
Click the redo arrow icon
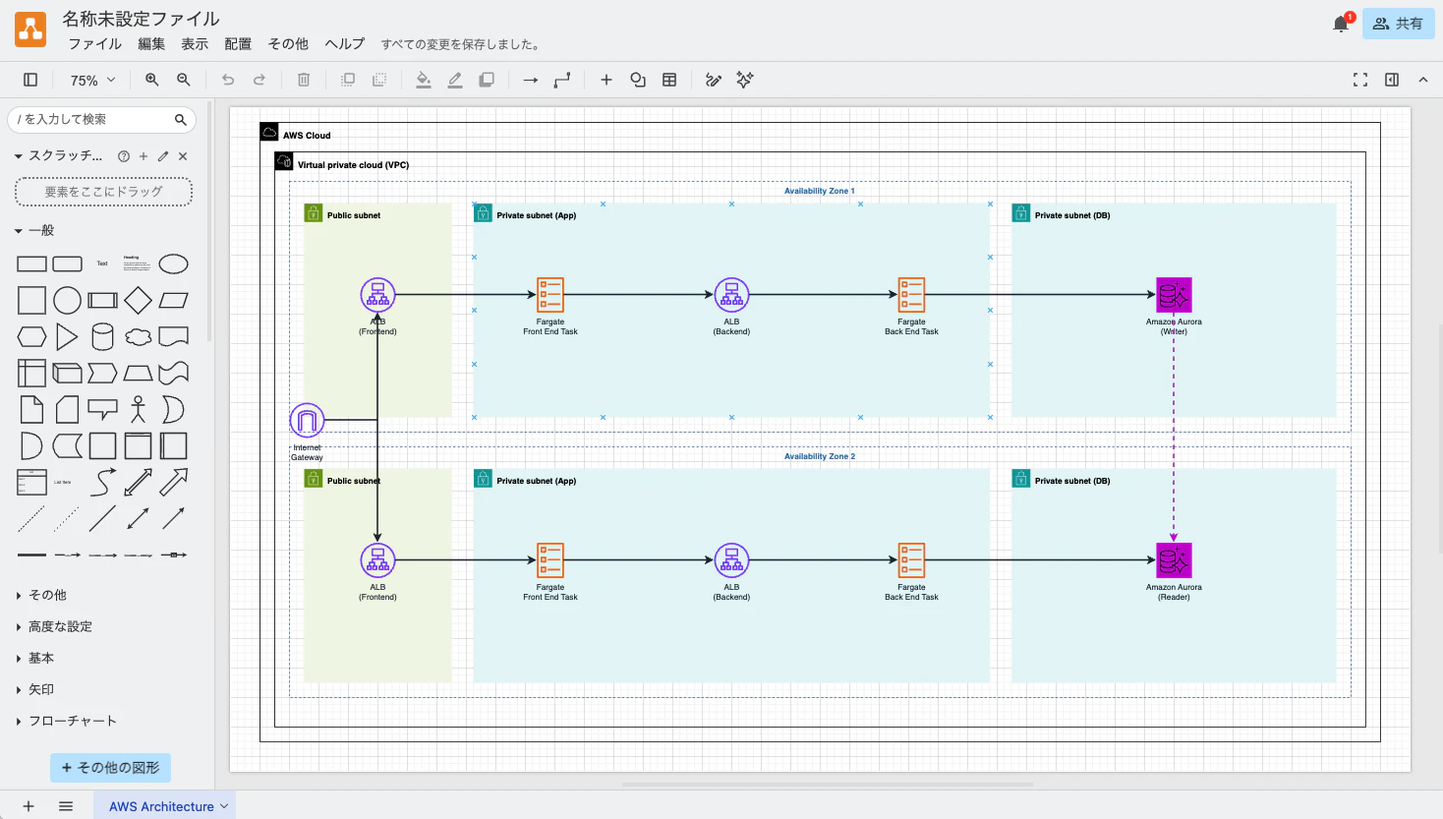[260, 80]
